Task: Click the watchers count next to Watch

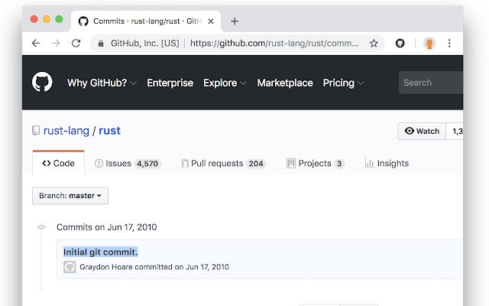Action: point(455,131)
